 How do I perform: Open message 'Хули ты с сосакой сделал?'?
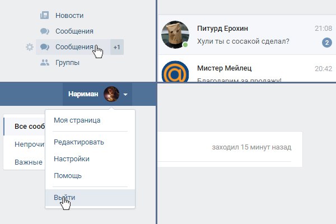pyautogui.click(x=243, y=41)
